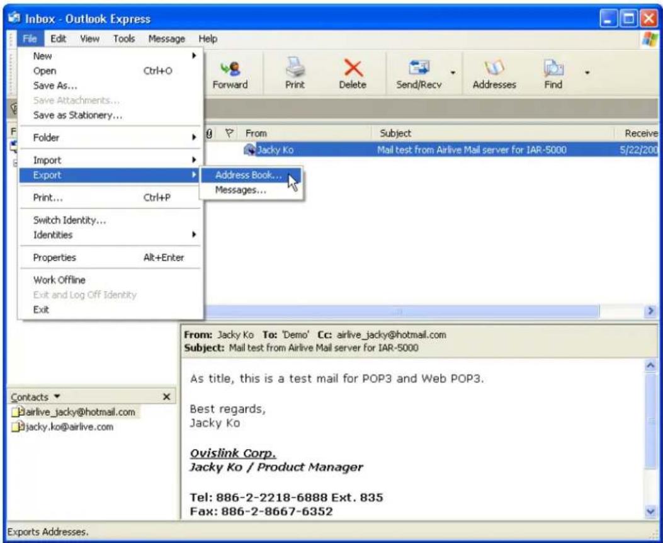Choose Exit in the File menu
Image resolution: width=663 pixels, height=543 pixels.
pos(110,309)
